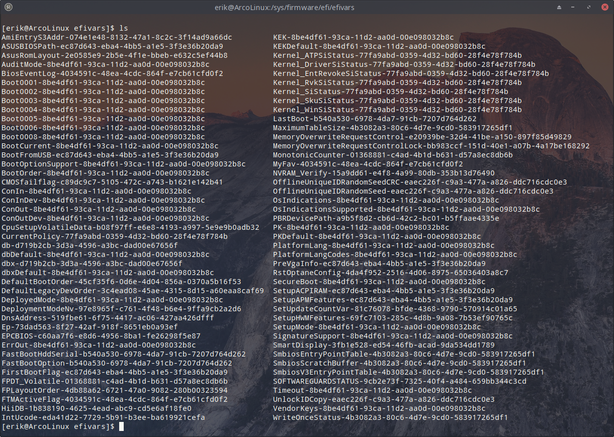The height and width of the screenshot is (437, 614).
Task: Select the BootOrder entry
Action: [106, 173]
